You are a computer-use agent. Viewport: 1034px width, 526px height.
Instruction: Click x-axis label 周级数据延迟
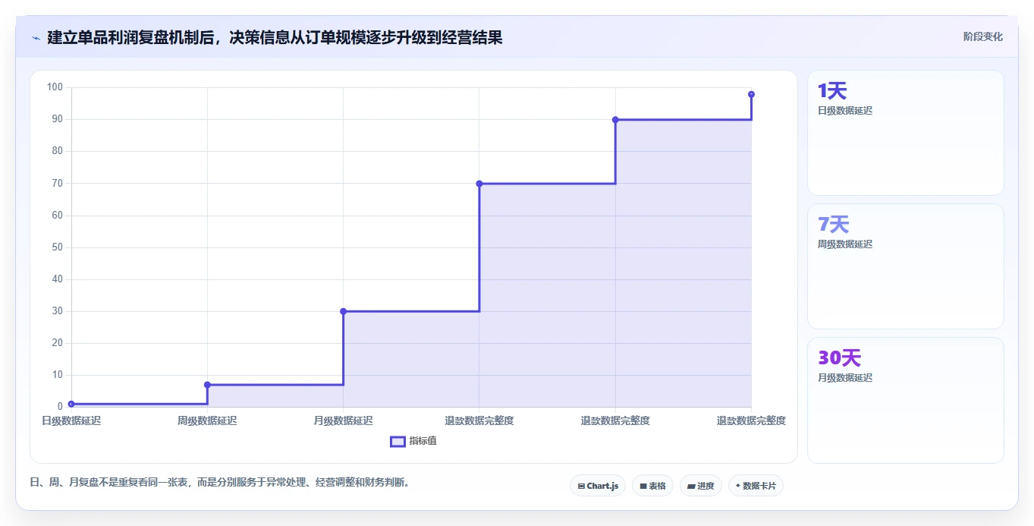point(207,420)
